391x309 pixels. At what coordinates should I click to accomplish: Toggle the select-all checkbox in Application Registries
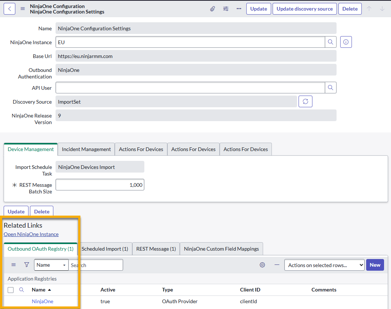point(11,289)
